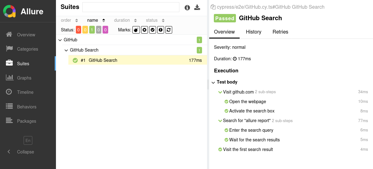Collapse the Test body section
The height and width of the screenshot is (169, 373).
213,82
